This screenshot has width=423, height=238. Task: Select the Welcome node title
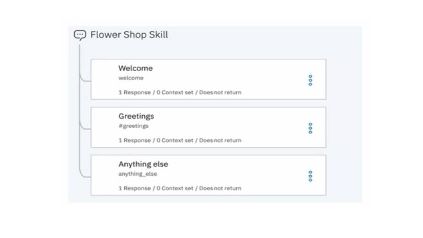point(135,68)
